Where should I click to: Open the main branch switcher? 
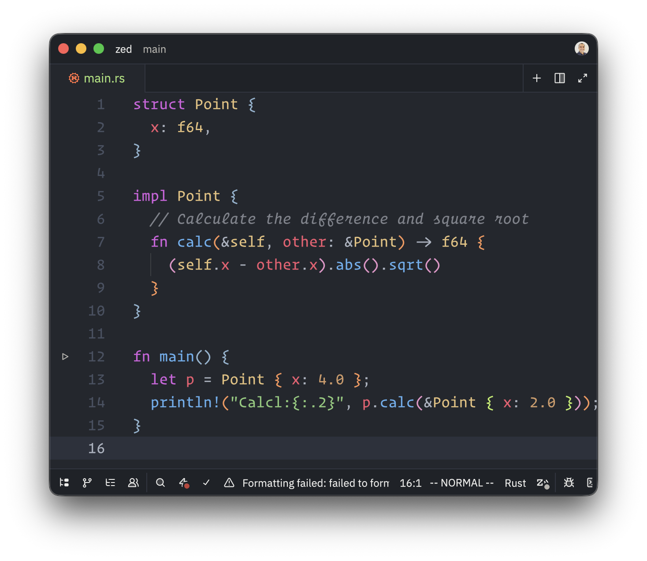(x=154, y=49)
